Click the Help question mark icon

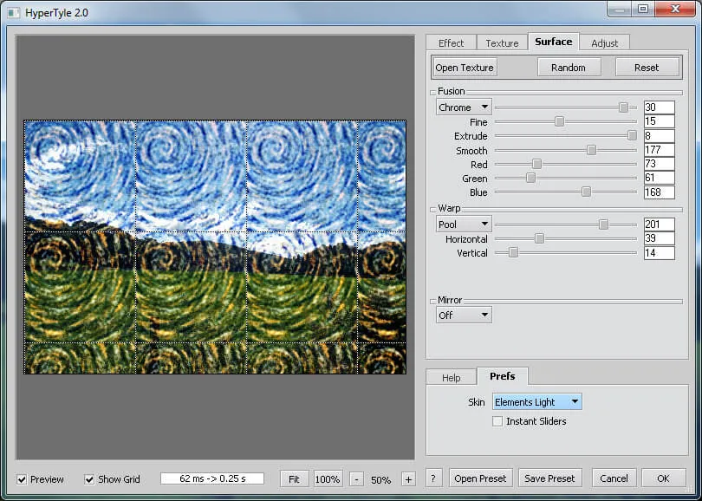432,478
